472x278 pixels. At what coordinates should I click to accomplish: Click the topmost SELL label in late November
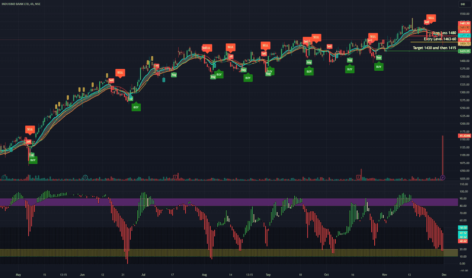coord(431,18)
